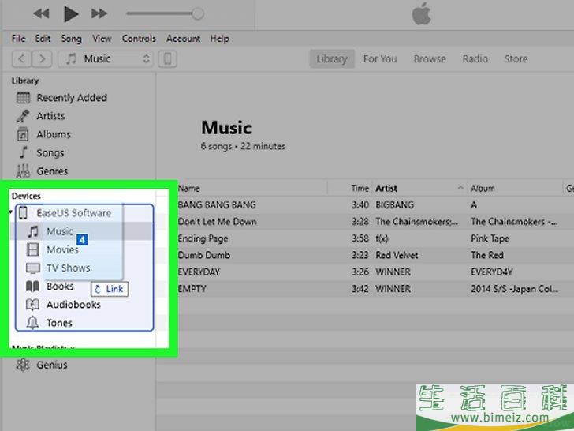The width and height of the screenshot is (574, 431).
Task: Adjust the volume slider knob
Action: pos(198,14)
